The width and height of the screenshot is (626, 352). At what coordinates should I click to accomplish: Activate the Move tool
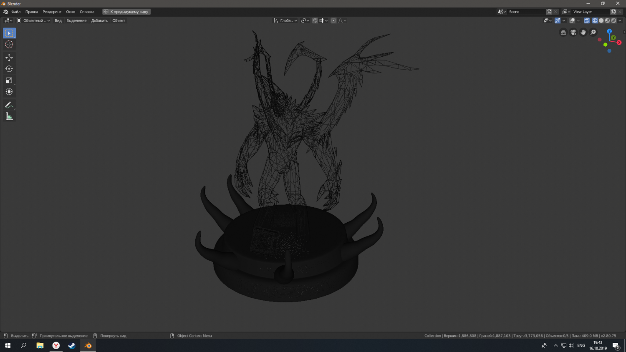coord(9,58)
